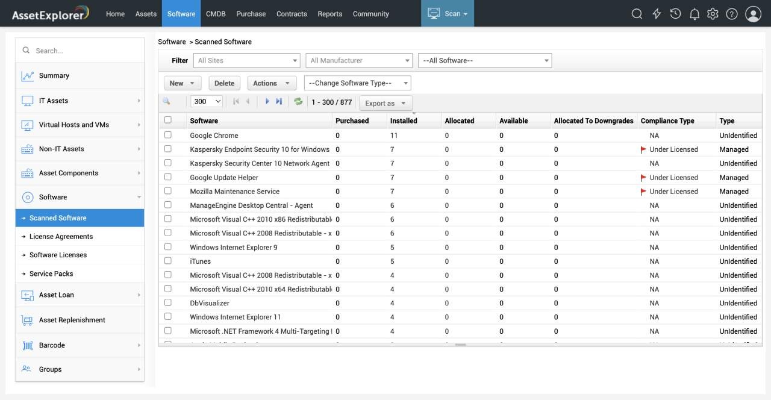Toggle the select-all header checkbox

[x=168, y=120]
